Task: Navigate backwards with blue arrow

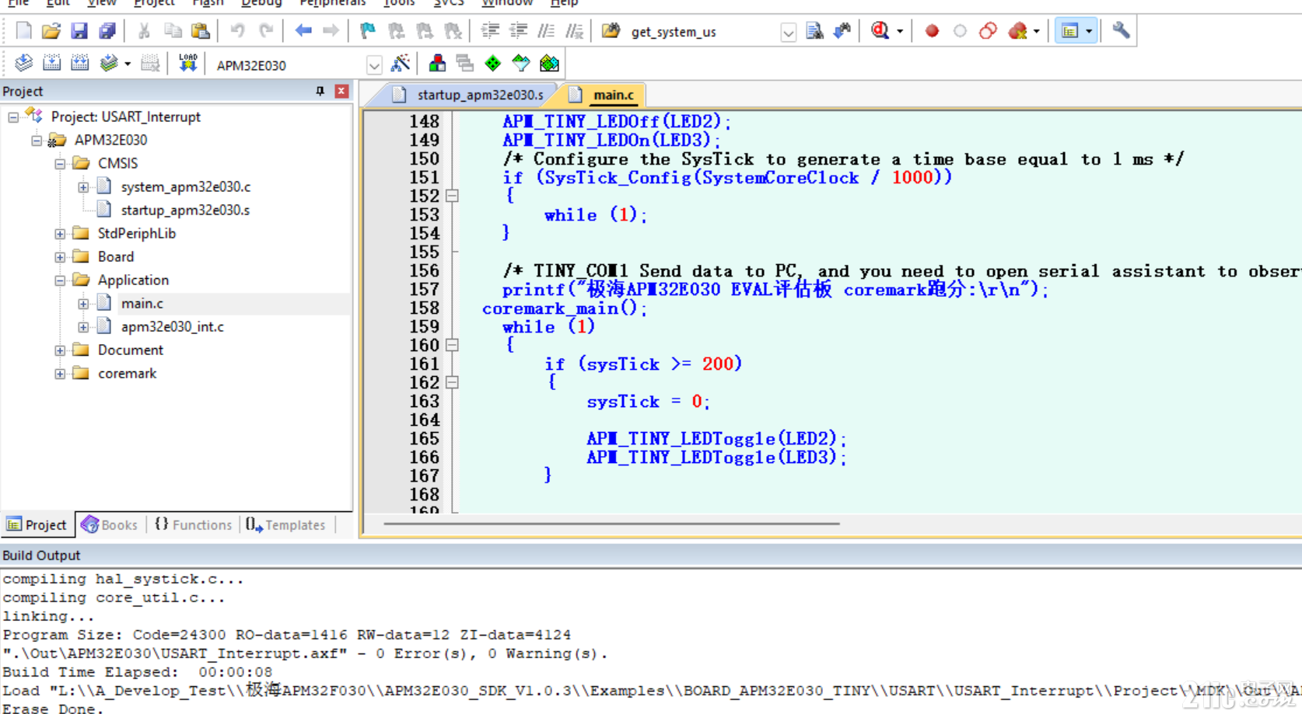Action: point(303,31)
